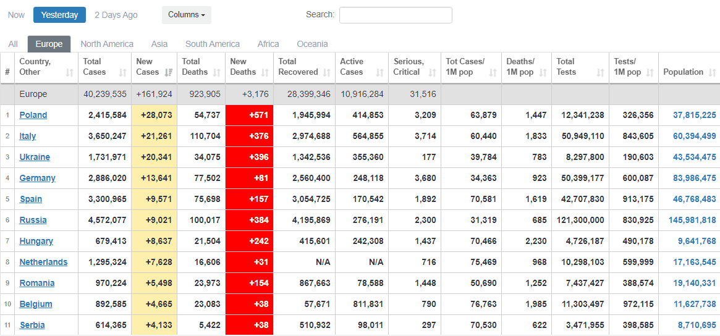This screenshot has width=720, height=336.
Task: Sort by Total Recovered sort icon
Action: coord(327,72)
